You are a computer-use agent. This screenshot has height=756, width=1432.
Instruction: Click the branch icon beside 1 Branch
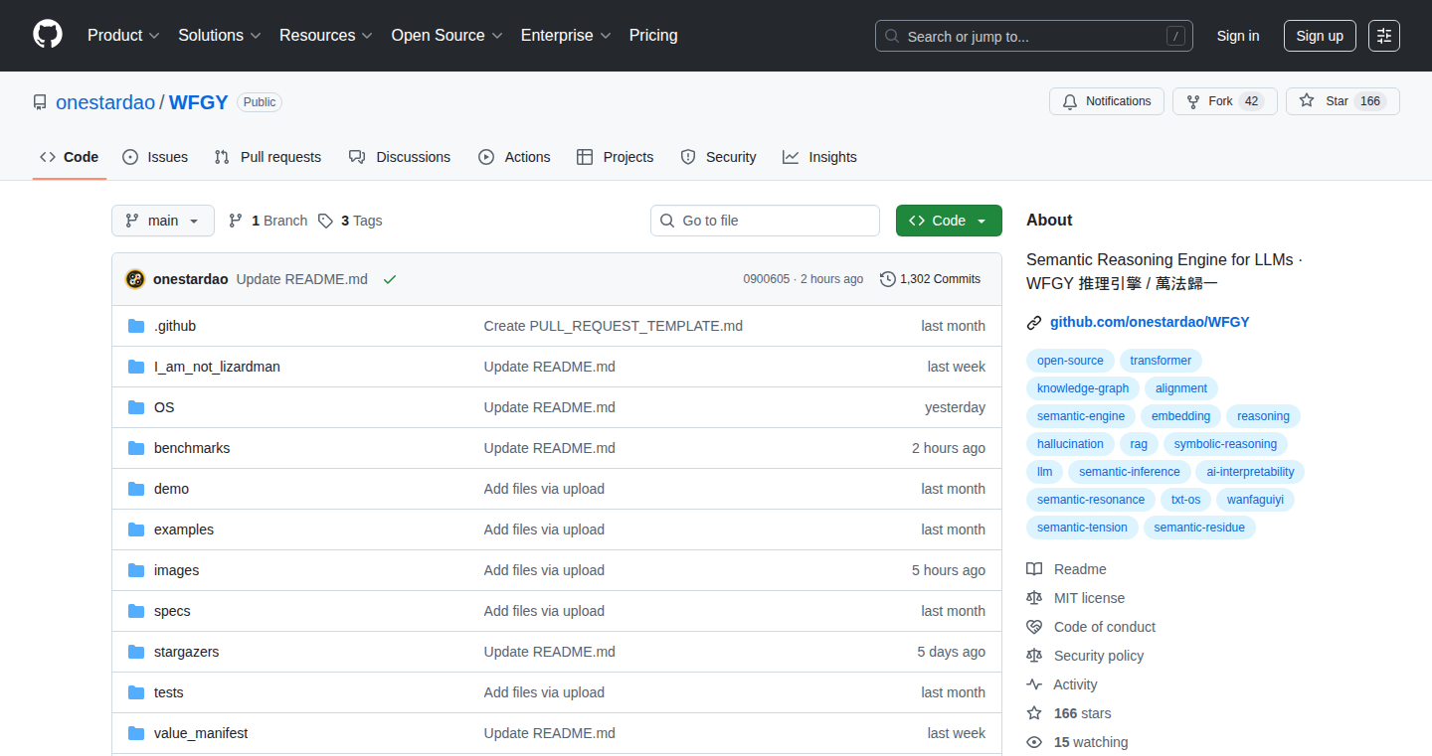(x=236, y=221)
